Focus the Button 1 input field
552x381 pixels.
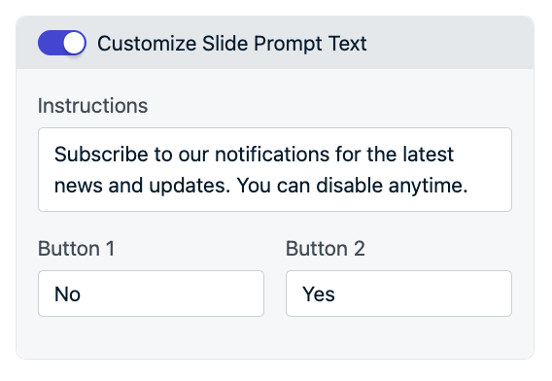point(151,294)
